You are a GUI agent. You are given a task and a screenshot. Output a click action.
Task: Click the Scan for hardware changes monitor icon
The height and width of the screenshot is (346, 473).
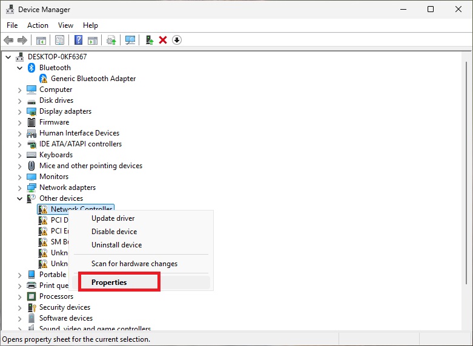tap(130, 40)
